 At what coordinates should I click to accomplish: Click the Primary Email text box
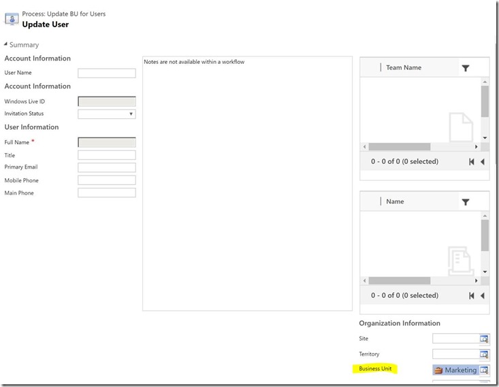click(x=107, y=167)
